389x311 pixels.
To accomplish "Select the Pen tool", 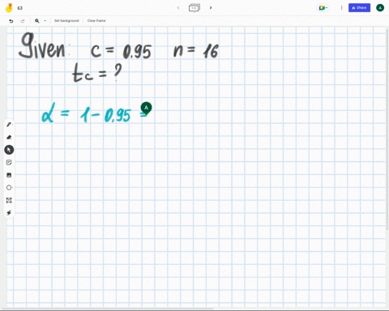I will coord(9,125).
